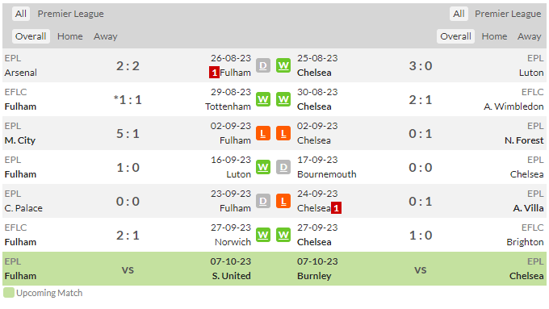Select the left Premier League filter
This screenshot has width=549, height=309.
[x=71, y=14]
